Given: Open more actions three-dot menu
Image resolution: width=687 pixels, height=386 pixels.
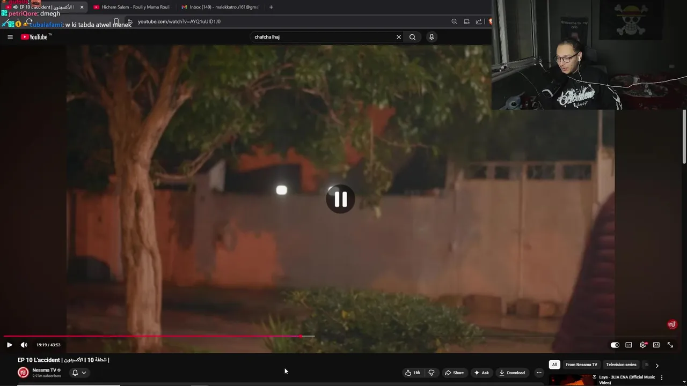Looking at the screenshot, I should coord(539,373).
